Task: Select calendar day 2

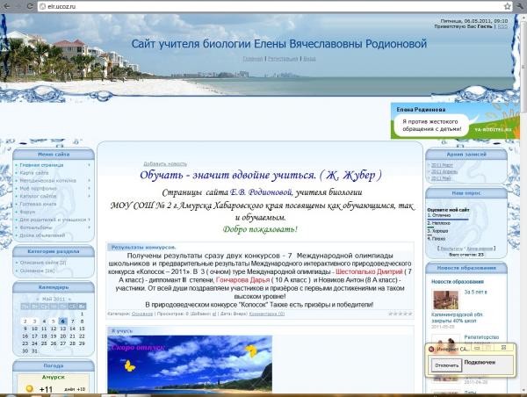Action: pos(25,321)
